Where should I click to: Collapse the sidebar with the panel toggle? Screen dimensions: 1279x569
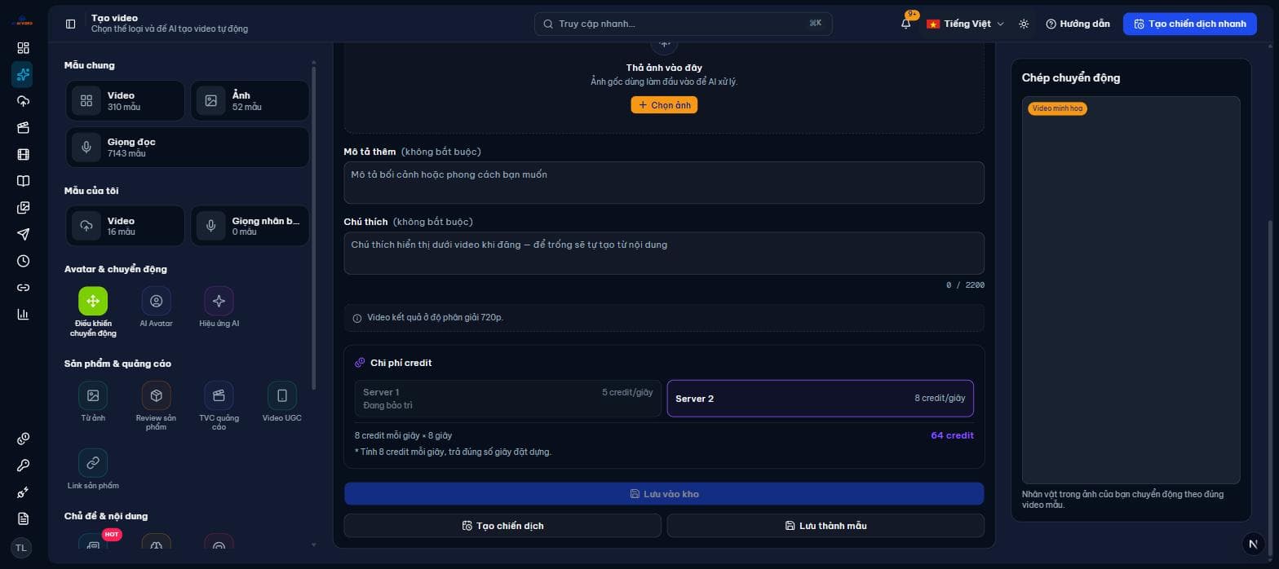pos(70,24)
